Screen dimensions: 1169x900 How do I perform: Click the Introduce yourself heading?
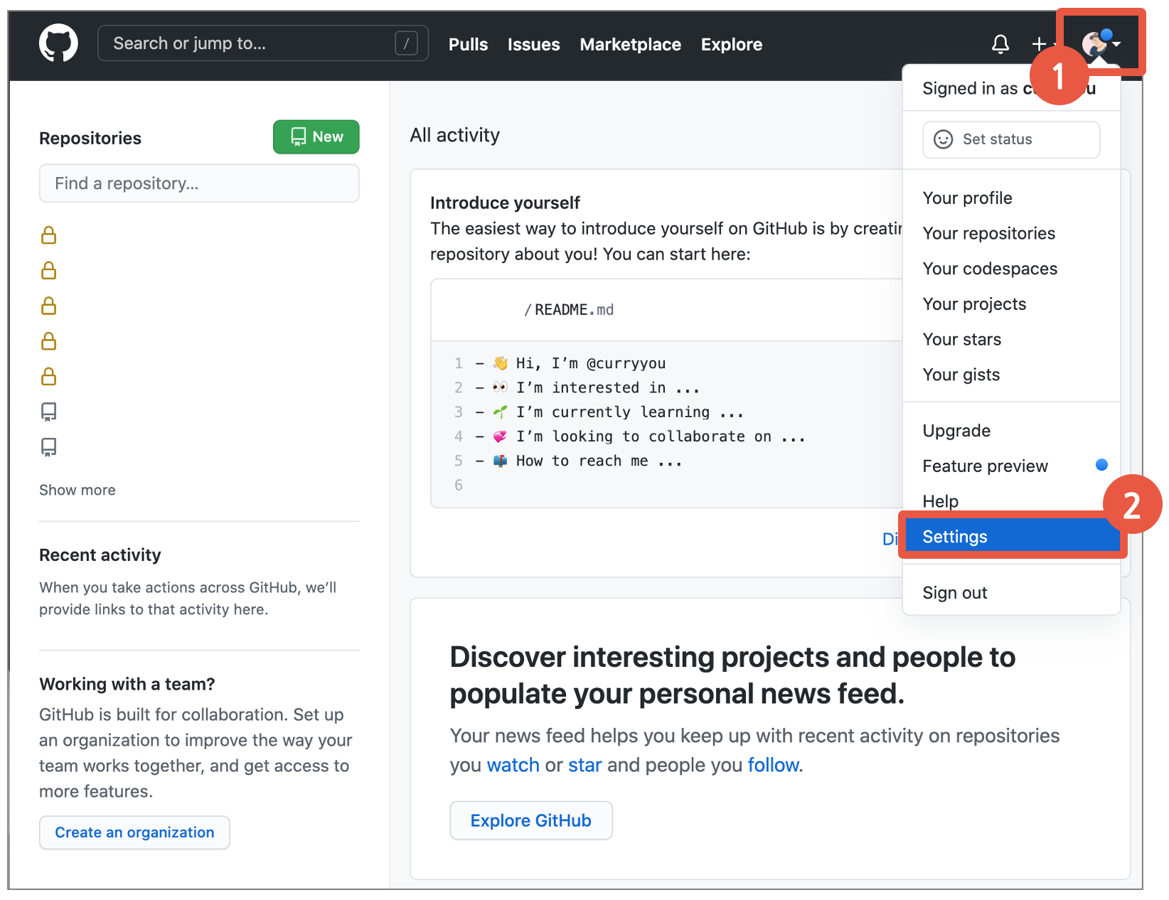505,203
